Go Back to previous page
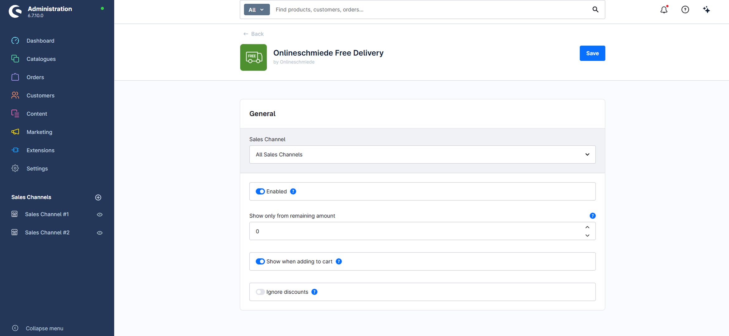Screen dimensions: 729x336 (253, 34)
